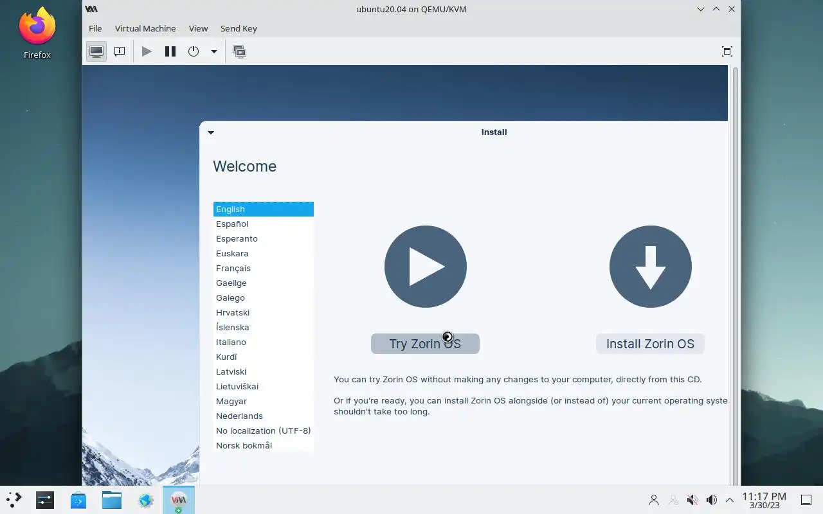Select Latviski in the language list
This screenshot has height=514, width=823.
pos(264,371)
